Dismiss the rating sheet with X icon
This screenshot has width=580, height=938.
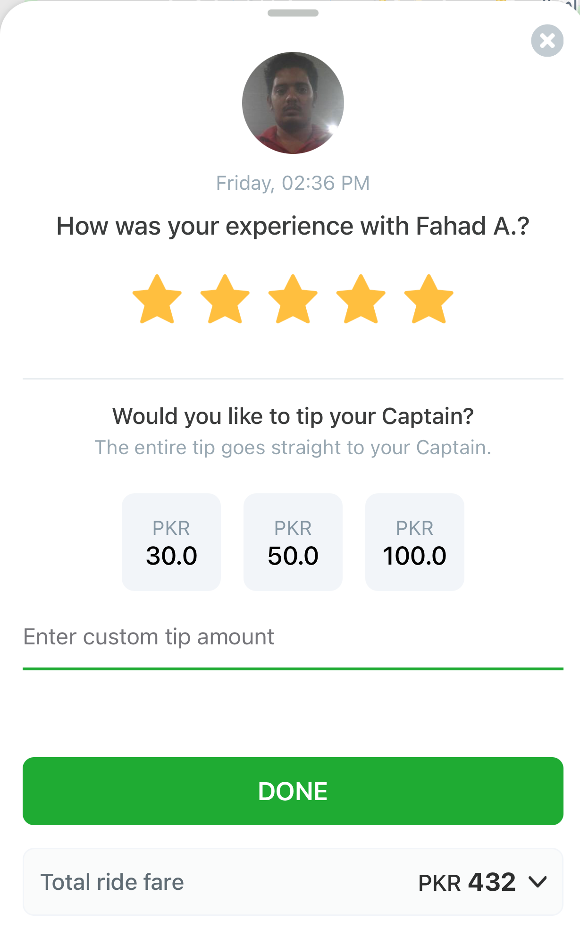point(547,41)
